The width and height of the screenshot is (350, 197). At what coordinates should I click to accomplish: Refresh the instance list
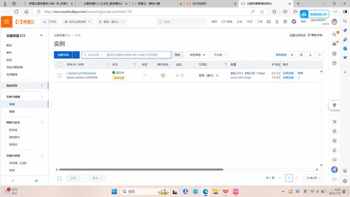point(319,55)
